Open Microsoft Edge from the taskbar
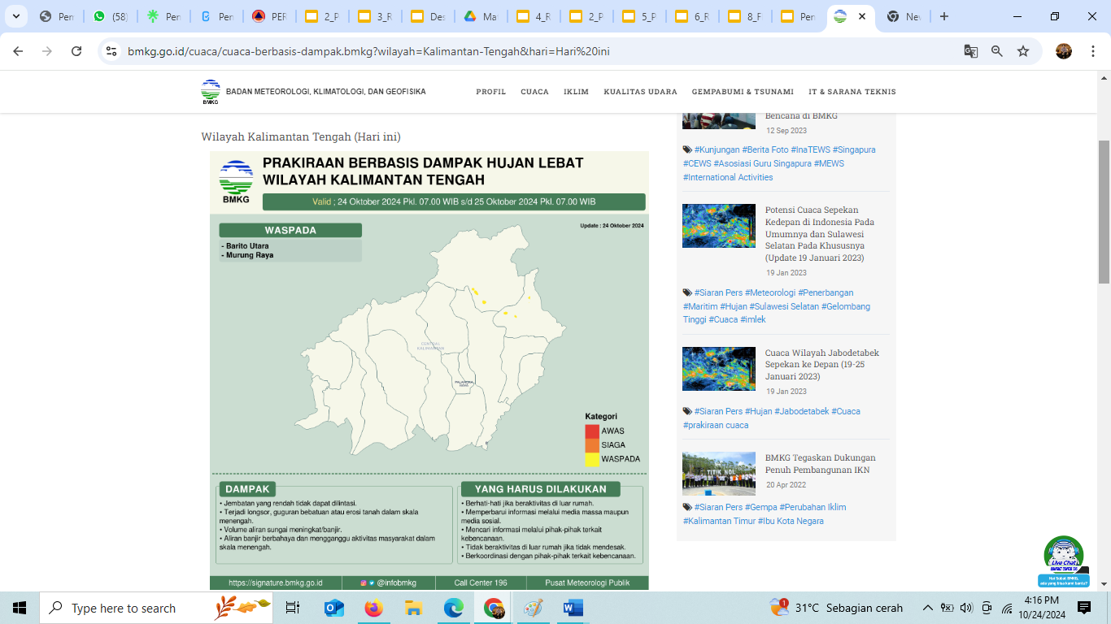 (454, 608)
